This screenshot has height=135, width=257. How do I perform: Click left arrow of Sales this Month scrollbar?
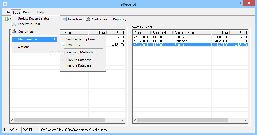tap(135, 120)
